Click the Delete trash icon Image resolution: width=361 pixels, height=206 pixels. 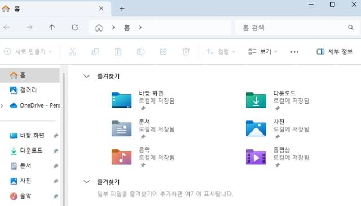click(186, 52)
